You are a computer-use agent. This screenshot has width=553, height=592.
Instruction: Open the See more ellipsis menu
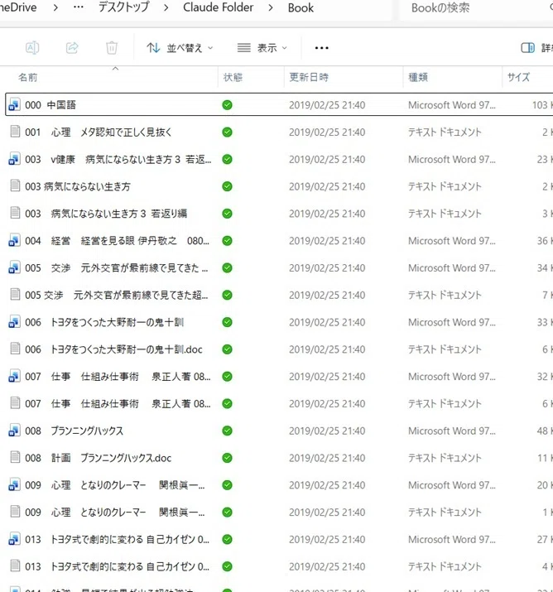pos(321,48)
